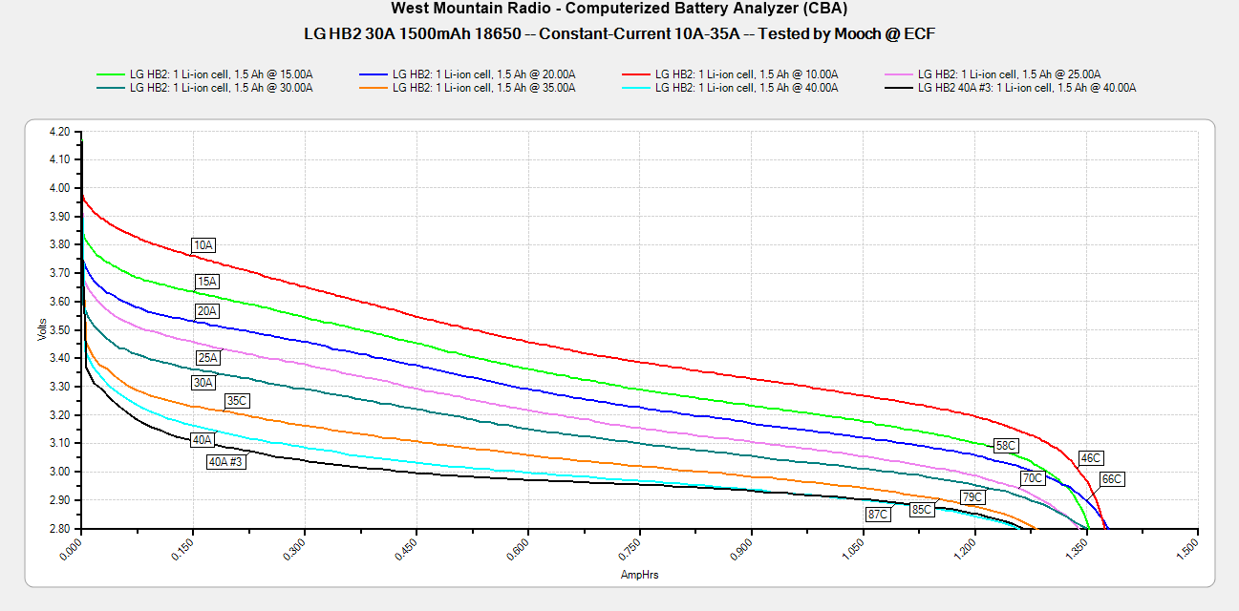Click the green 15.00A legend line swatch
1239x611 pixels.
(x=110, y=74)
